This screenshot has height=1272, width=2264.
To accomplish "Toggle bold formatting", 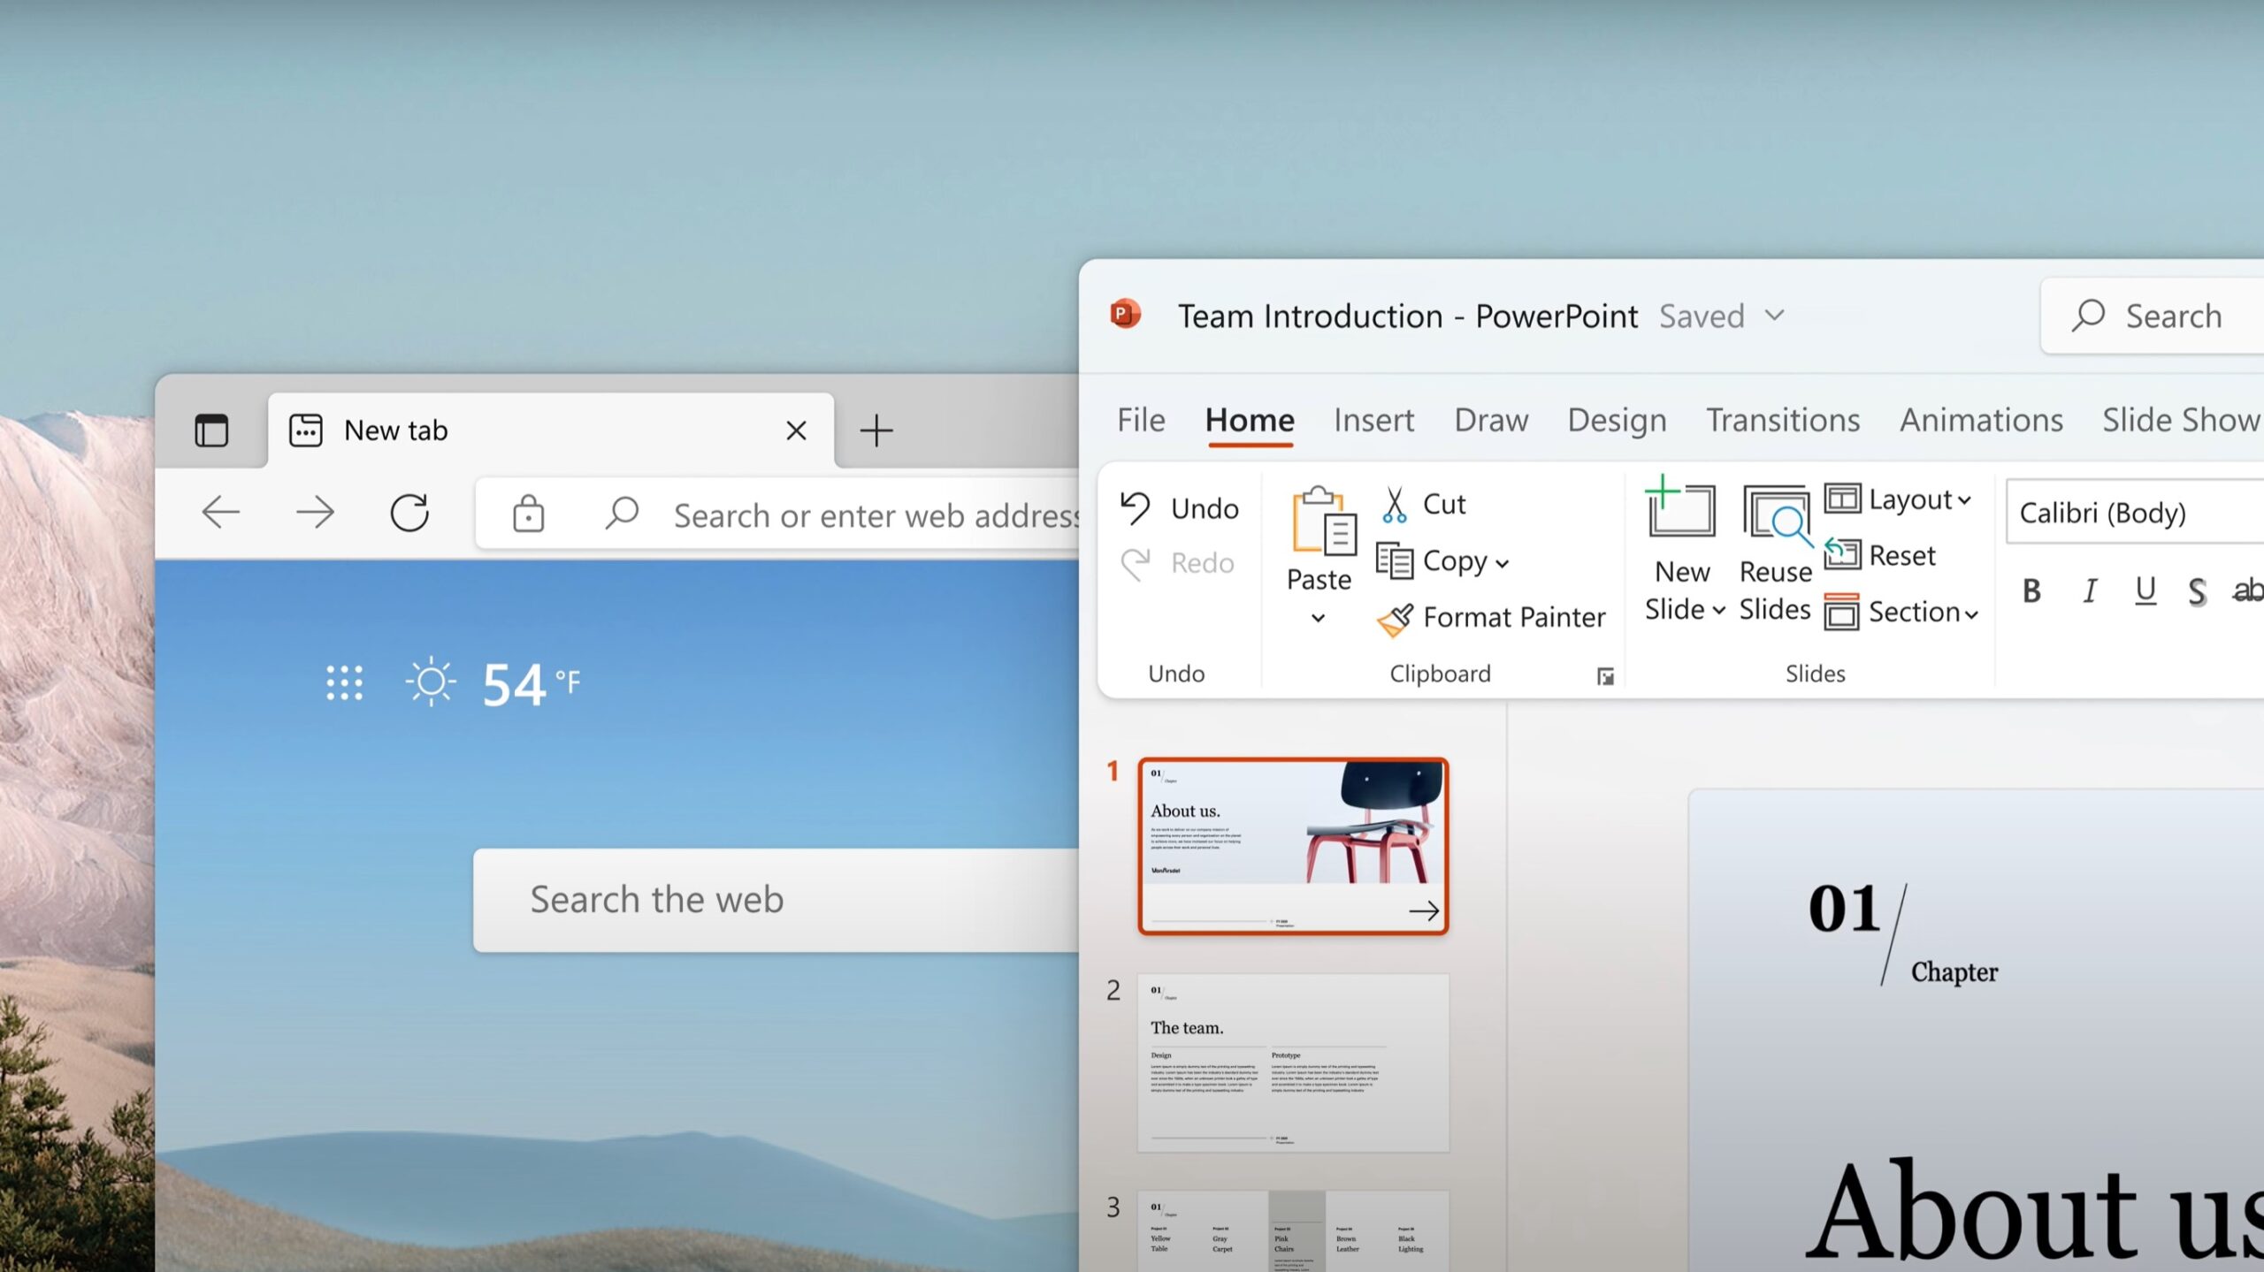I will [x=2031, y=590].
